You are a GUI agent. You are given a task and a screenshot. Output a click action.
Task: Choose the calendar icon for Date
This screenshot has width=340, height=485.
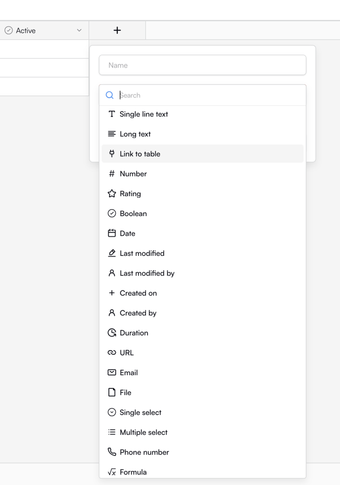112,233
